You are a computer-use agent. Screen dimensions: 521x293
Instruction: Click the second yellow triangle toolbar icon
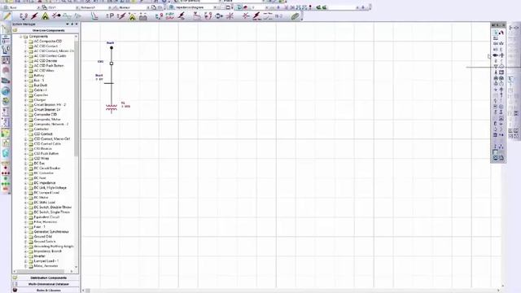[132, 16]
